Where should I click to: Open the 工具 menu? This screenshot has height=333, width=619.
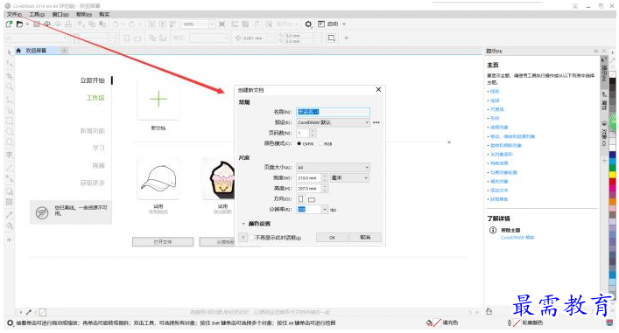point(37,14)
